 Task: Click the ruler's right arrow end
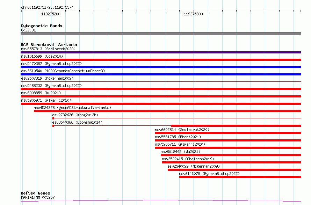pos(300,11)
